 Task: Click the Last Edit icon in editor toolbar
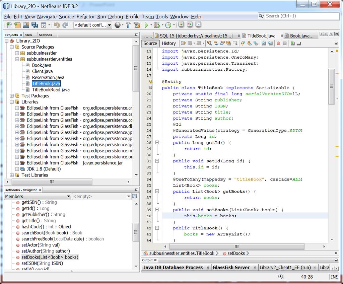point(183,43)
